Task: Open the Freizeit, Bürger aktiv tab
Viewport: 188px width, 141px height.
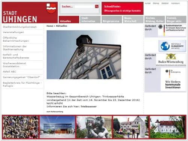Action: (176, 19)
